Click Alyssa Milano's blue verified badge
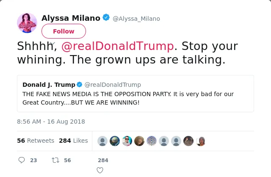 (x=106, y=17)
